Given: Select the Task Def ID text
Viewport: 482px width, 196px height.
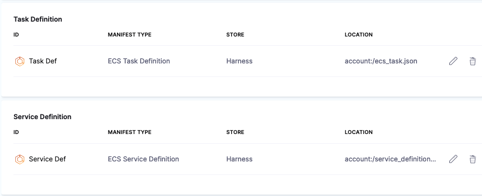Looking at the screenshot, I should coord(43,61).
